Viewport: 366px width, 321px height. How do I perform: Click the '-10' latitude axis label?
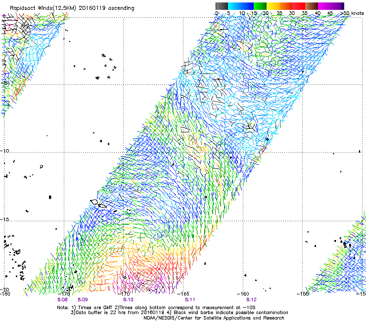pos(4,151)
